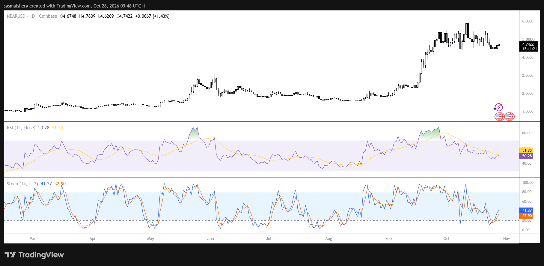Screen dimensions: 544x266
Task: Click the Oct label on the time axis
Action: click(447, 239)
